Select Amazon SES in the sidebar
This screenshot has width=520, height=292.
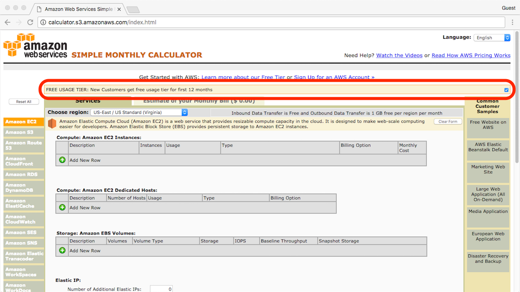point(24,232)
